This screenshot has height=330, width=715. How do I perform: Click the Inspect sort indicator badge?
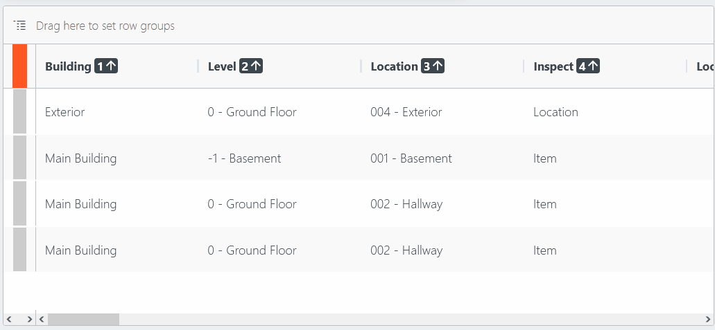click(x=588, y=66)
